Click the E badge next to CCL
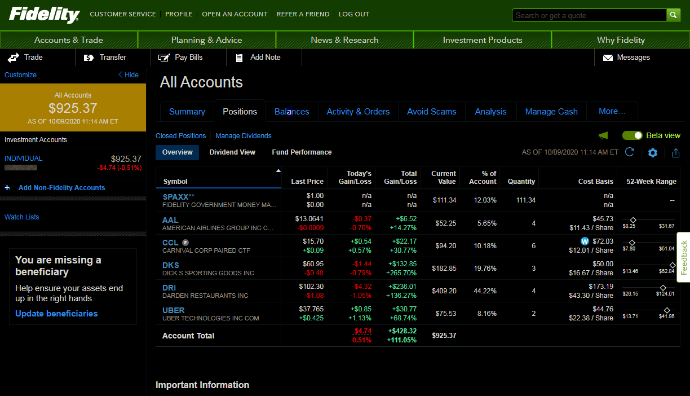 [x=185, y=243]
